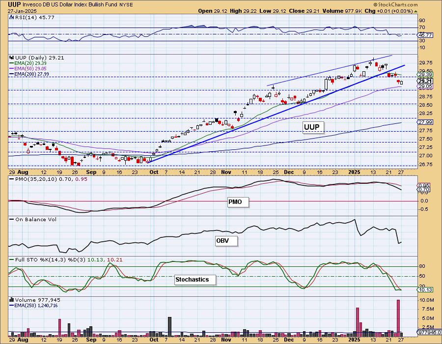Image resolution: width=442 pixels, height=344 pixels.
Task: Click the 977945 volume tag on right axis
Action: (429, 332)
